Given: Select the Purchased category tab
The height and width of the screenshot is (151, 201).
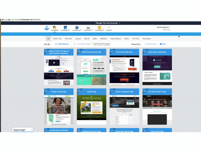Looking at the screenshot, I should [x=147, y=38].
